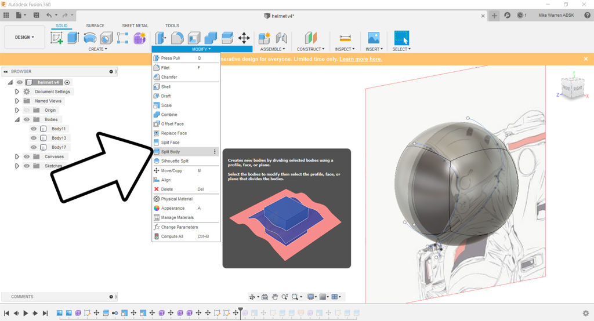Click the Offset Plane construct icon
594x321 pixels.
click(311, 38)
